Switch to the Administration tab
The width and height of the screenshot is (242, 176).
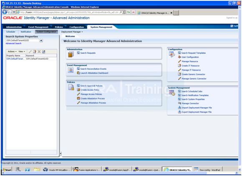(14, 27)
